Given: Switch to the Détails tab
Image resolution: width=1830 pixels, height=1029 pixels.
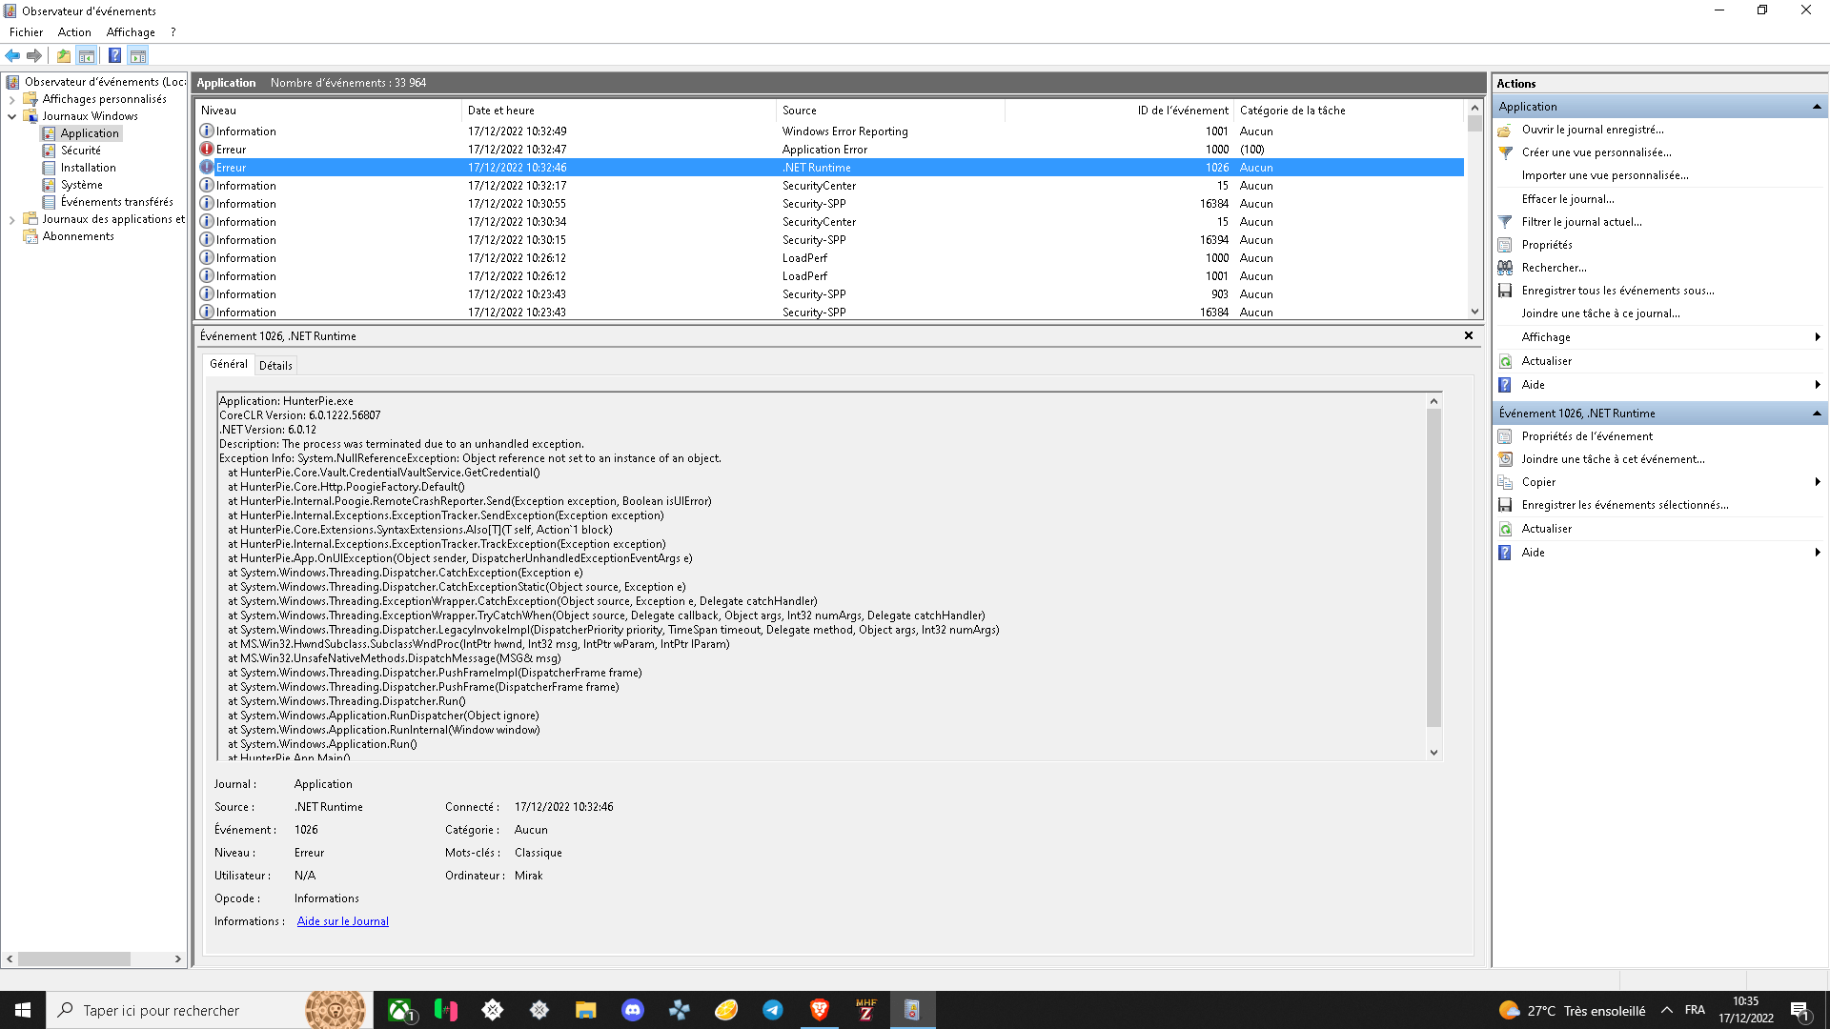Looking at the screenshot, I should 275,365.
